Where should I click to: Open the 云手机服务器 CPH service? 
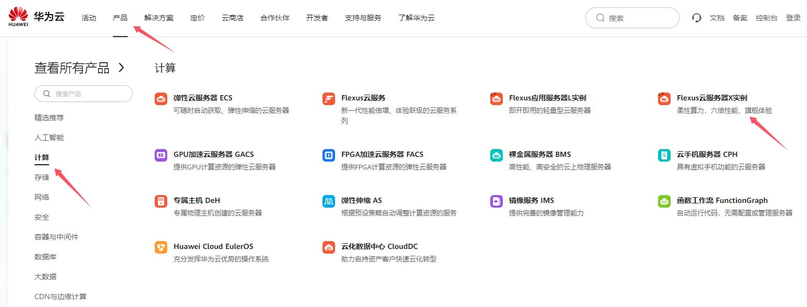(x=663, y=154)
